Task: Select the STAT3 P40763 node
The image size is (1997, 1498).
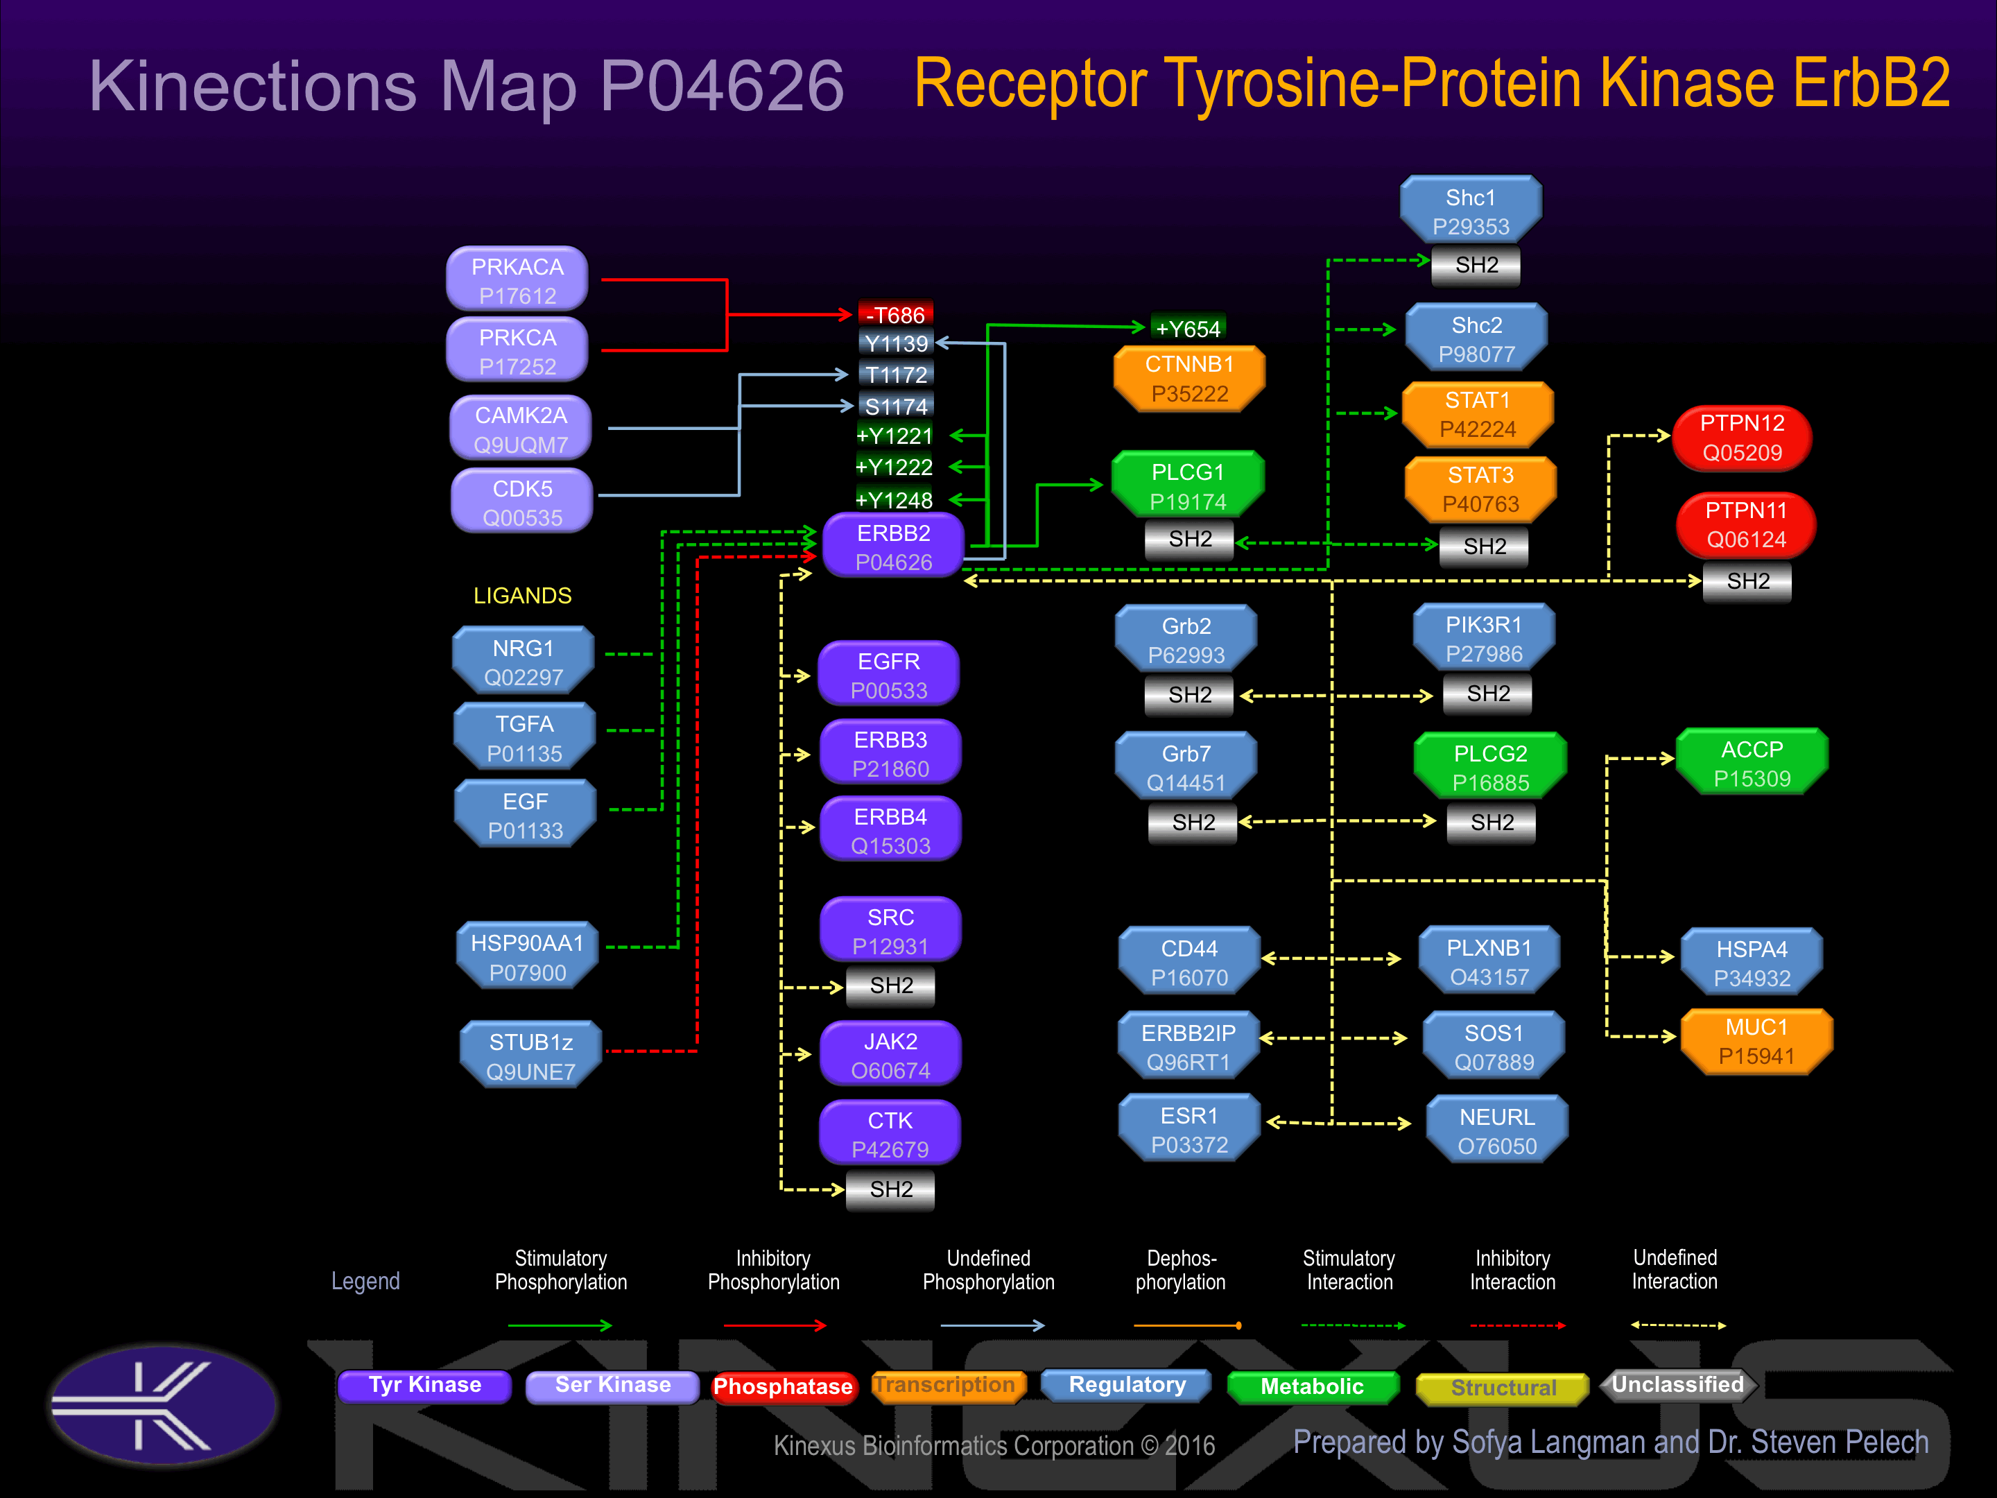Action: [x=1480, y=490]
